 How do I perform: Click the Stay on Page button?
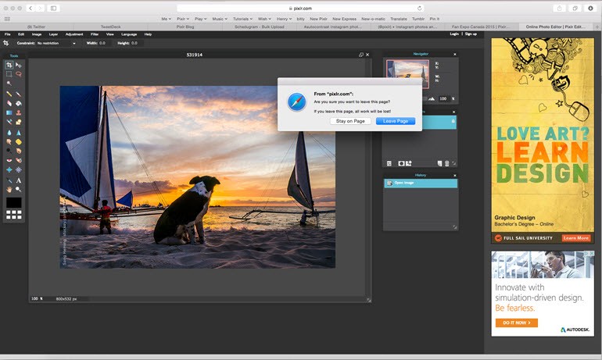(350, 121)
